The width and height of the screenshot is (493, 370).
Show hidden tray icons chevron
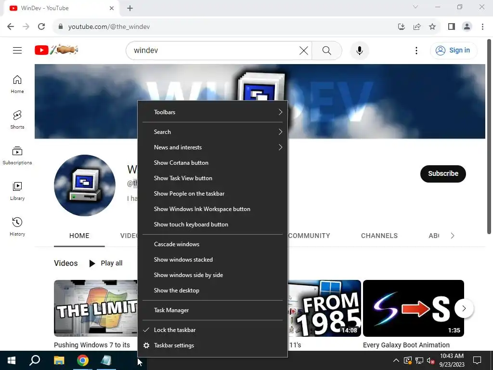coord(396,360)
